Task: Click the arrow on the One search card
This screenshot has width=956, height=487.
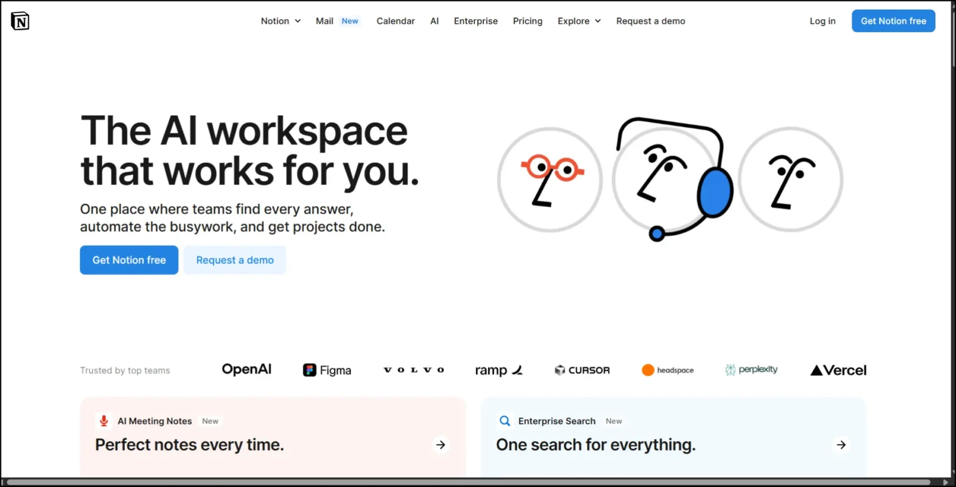Action: pyautogui.click(x=841, y=445)
